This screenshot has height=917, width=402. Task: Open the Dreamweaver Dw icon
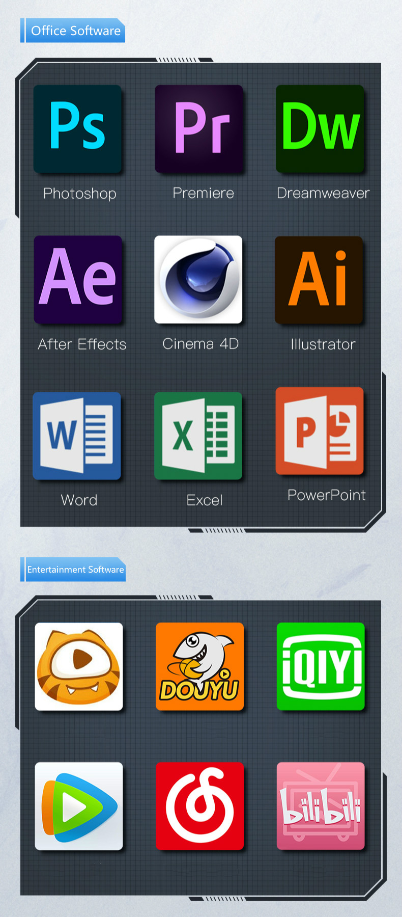pos(320,129)
